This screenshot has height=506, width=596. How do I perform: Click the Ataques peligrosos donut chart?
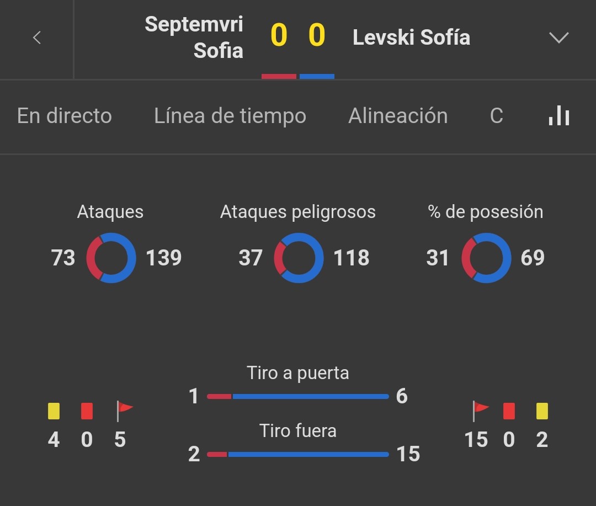click(x=299, y=258)
